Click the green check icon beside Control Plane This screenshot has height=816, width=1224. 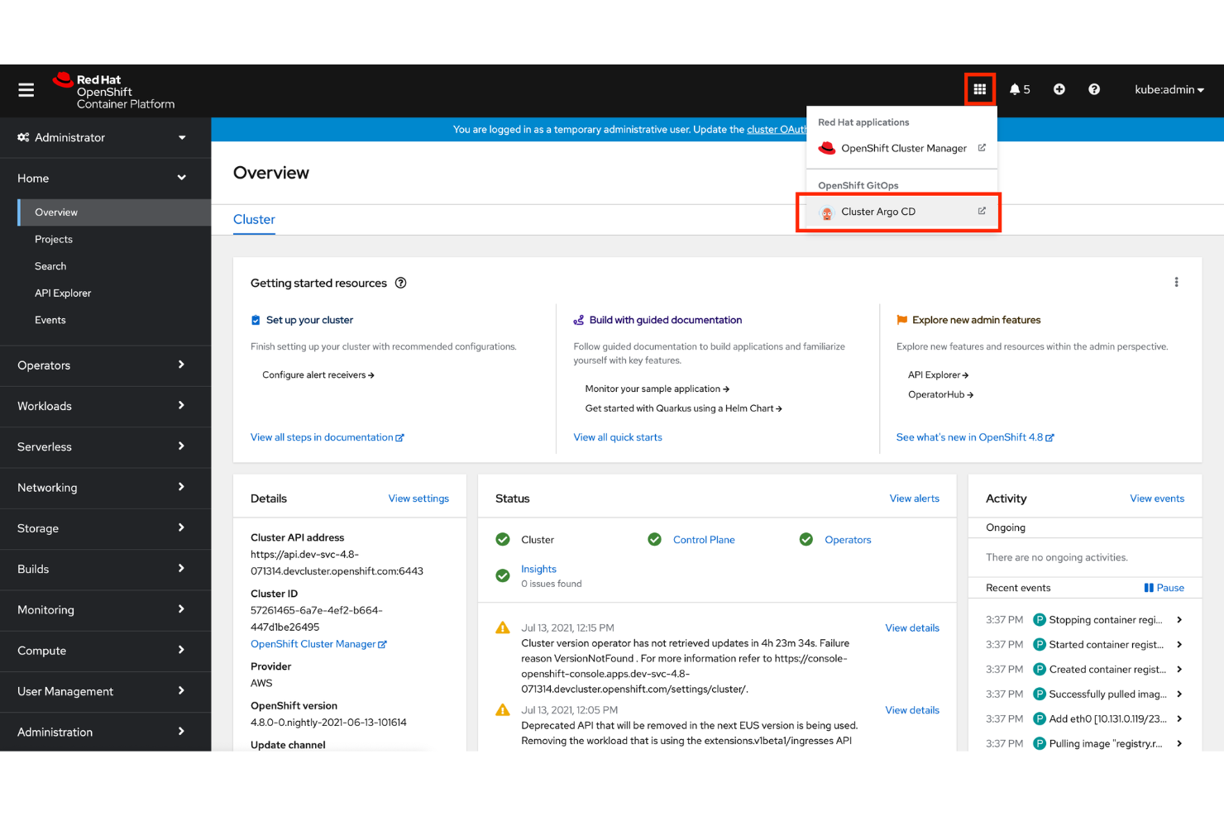[x=654, y=540]
